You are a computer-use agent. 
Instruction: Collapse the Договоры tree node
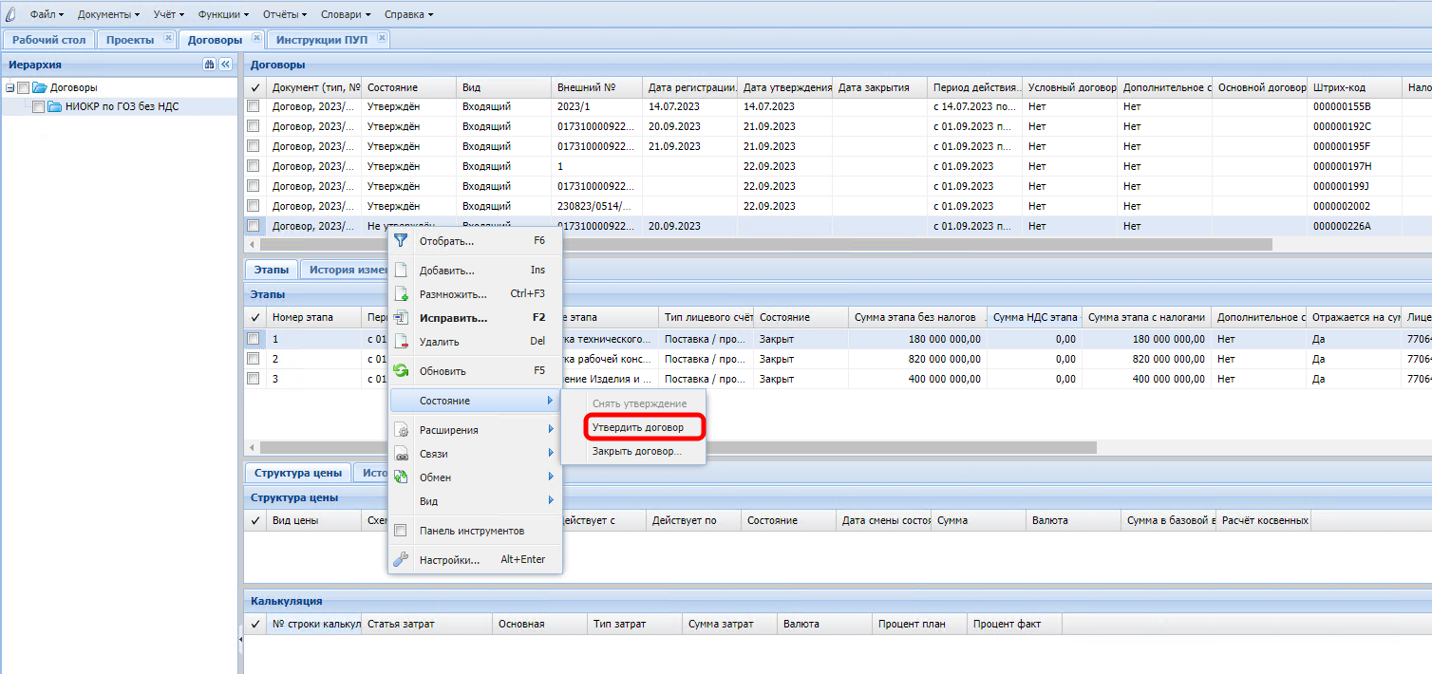pos(9,88)
